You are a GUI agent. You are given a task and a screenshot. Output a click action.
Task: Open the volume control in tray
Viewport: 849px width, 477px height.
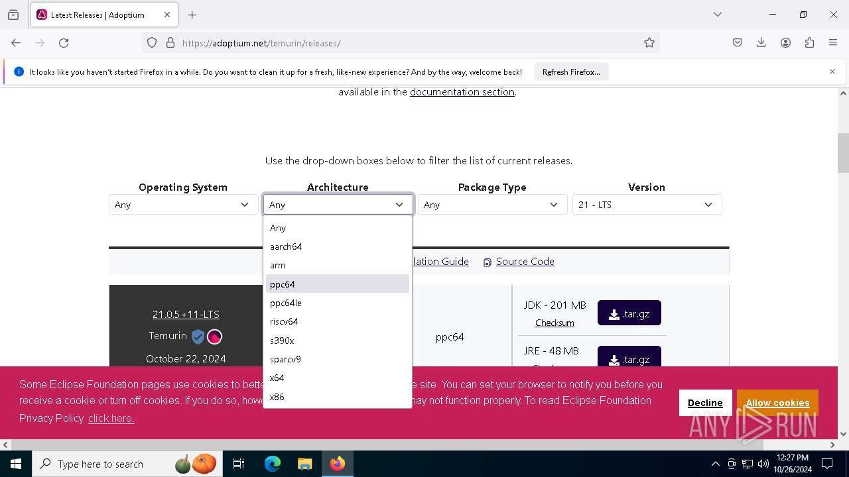click(763, 464)
